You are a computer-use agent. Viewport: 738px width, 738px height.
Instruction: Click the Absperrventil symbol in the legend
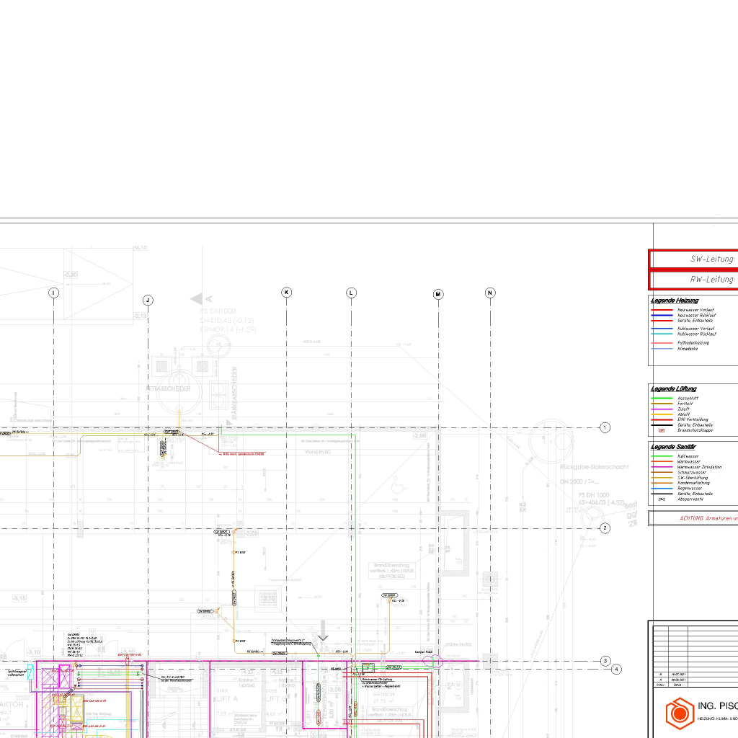pos(662,499)
